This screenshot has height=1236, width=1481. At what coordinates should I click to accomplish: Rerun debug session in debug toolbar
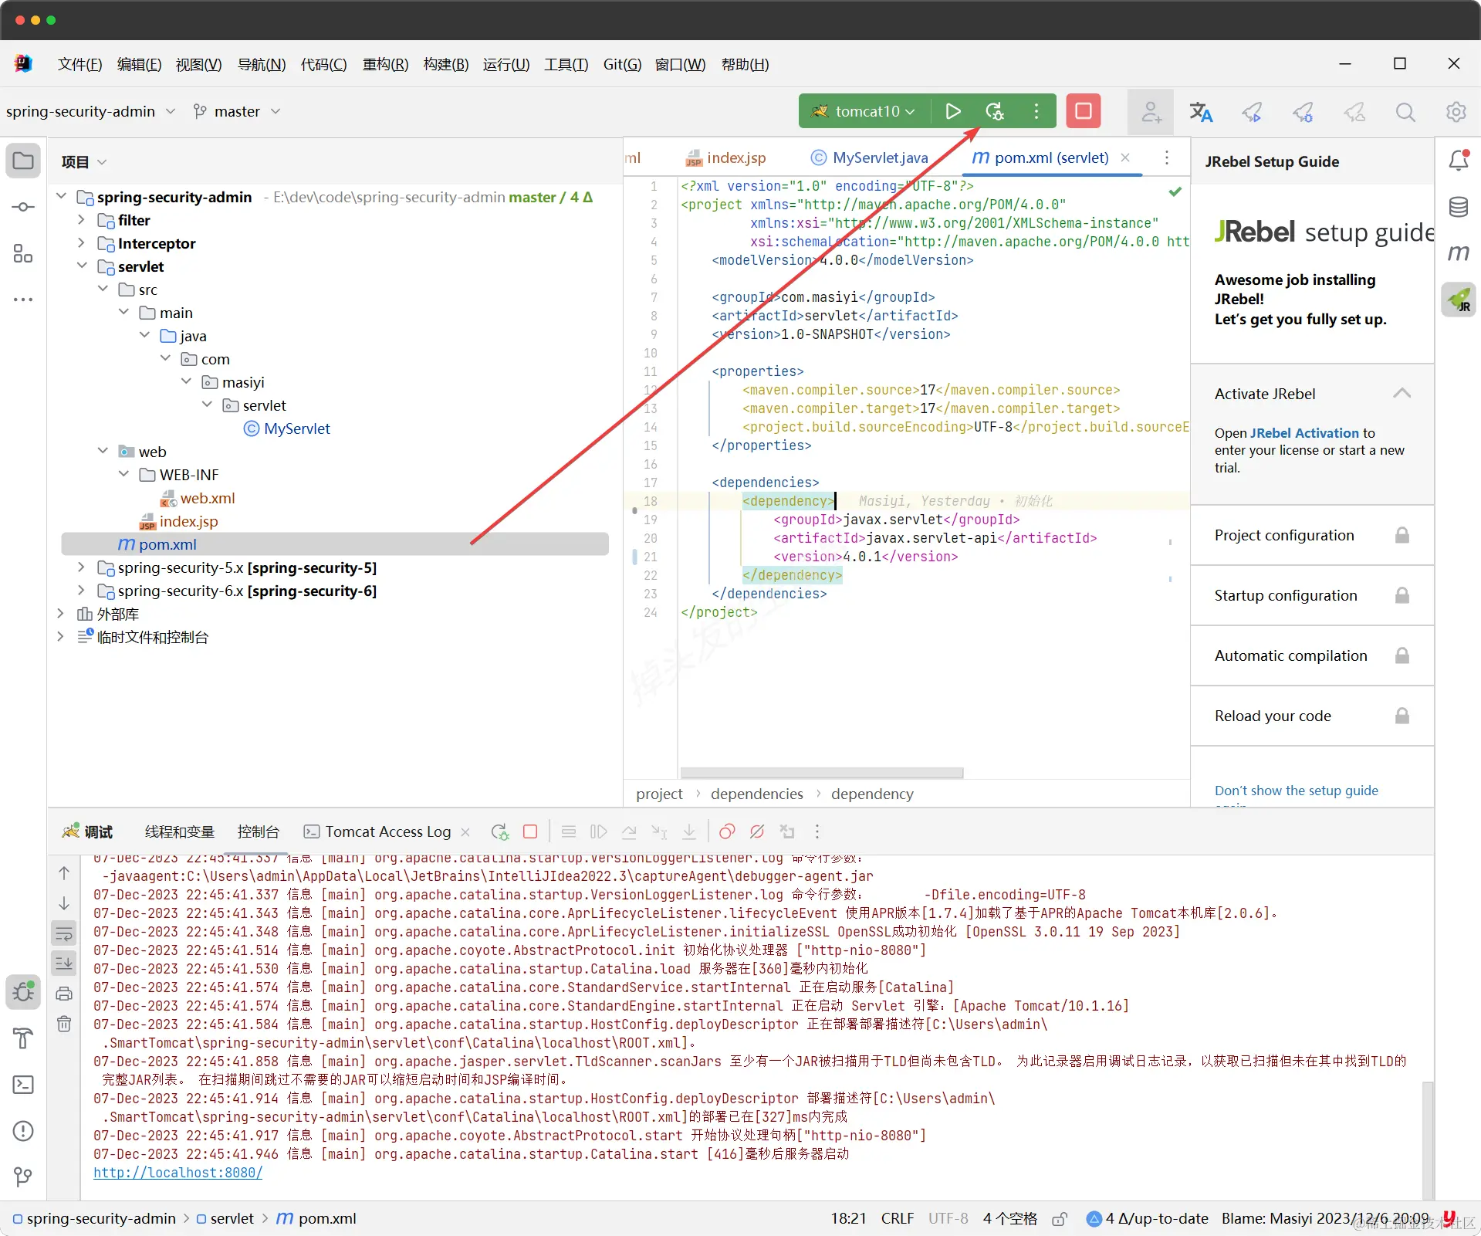pos(499,831)
